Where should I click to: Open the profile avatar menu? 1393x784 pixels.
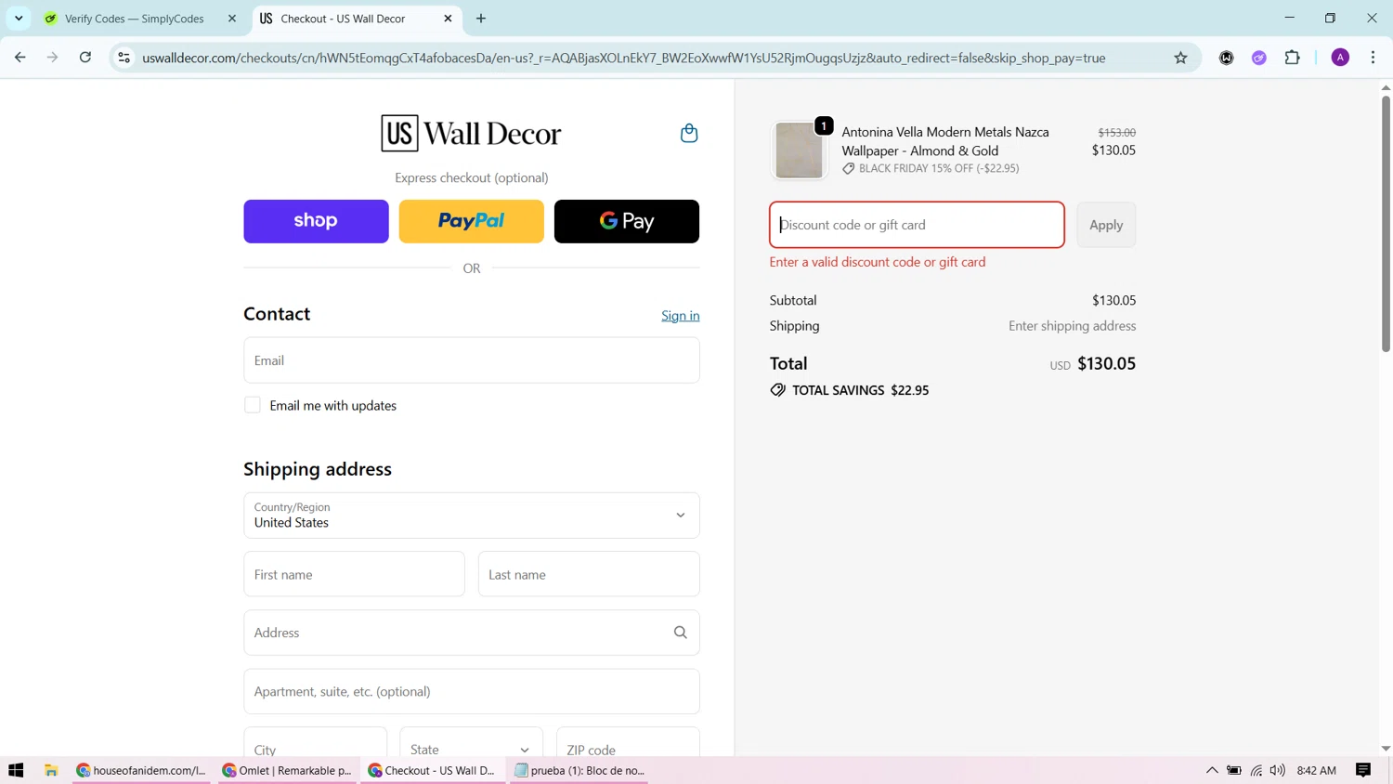pyautogui.click(x=1340, y=58)
